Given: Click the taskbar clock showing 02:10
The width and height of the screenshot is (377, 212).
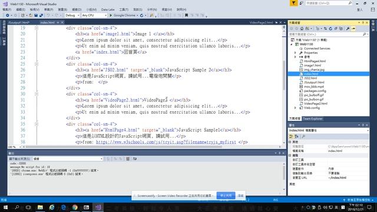Looking at the screenshot, I should point(356,207).
